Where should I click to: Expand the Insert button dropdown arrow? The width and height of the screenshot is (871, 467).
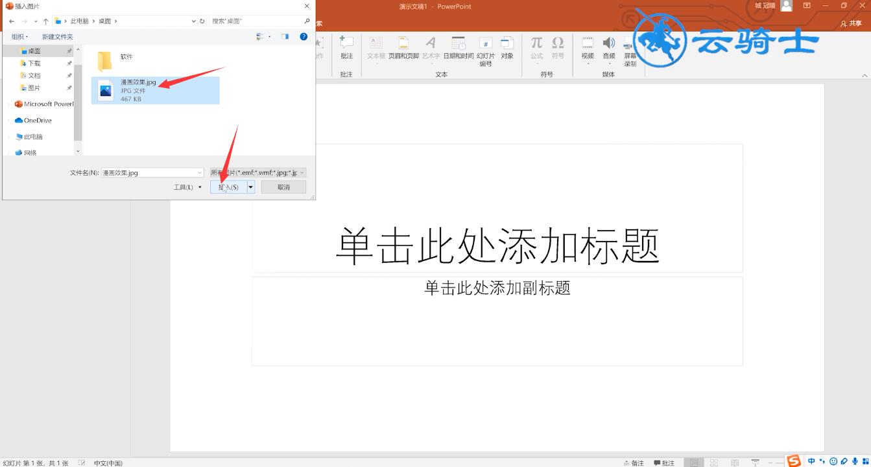251,187
